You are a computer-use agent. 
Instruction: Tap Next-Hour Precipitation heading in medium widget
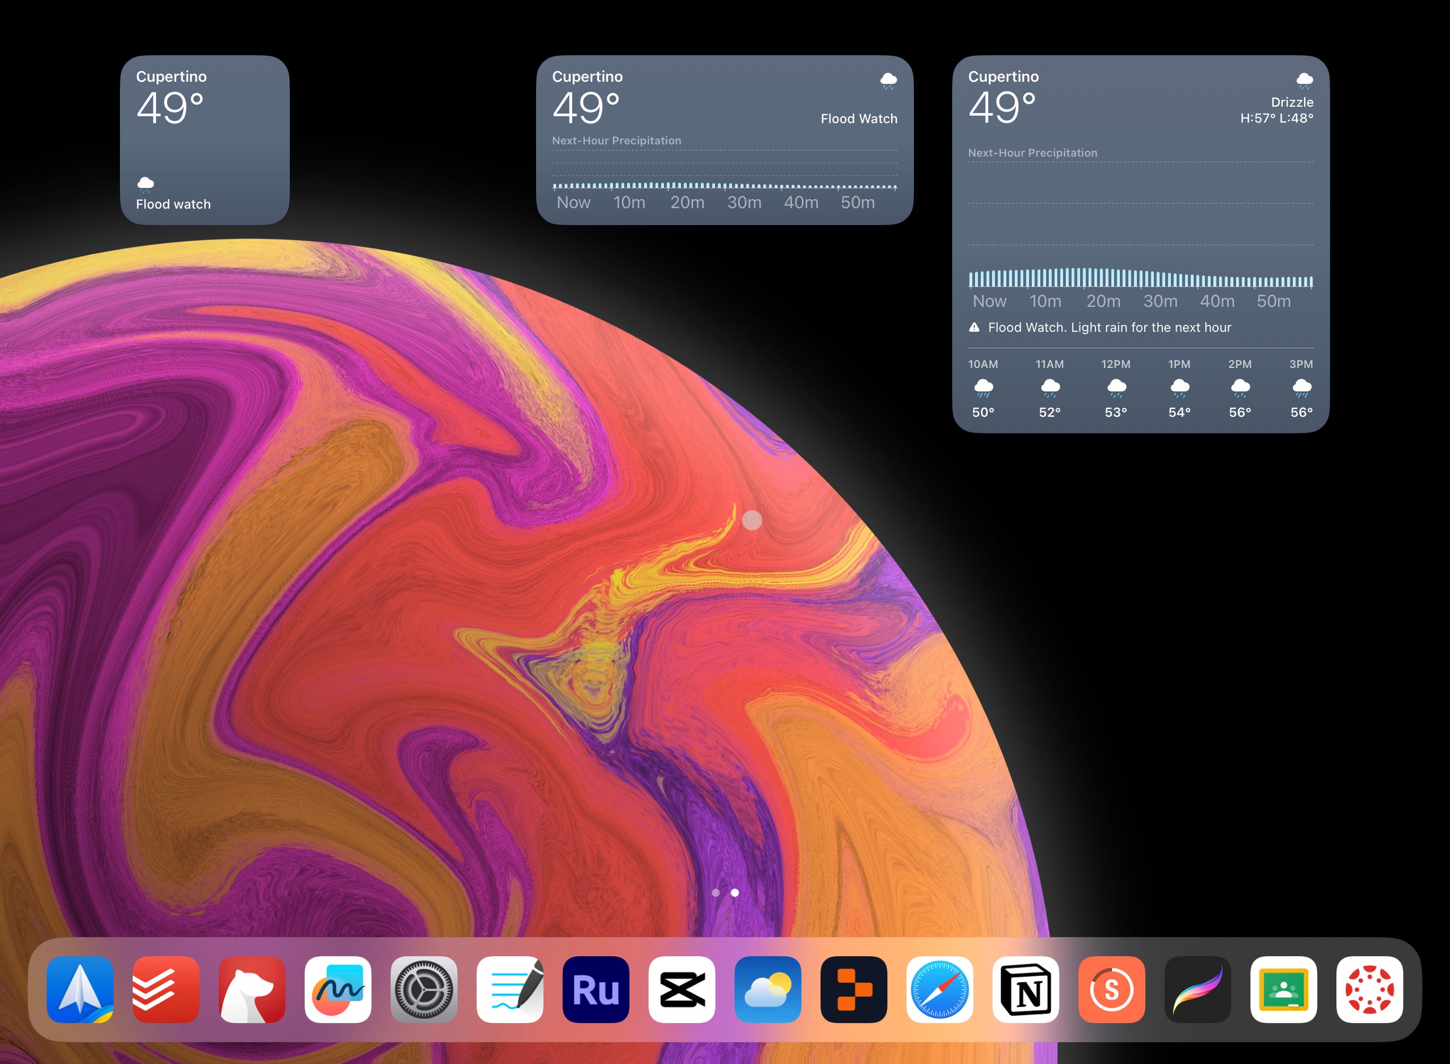coord(616,140)
